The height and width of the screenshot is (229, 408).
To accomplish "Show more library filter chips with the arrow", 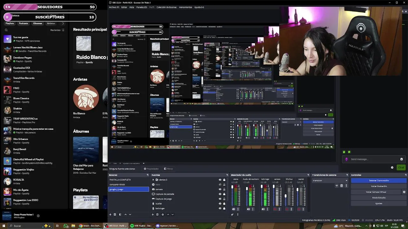I will (63, 23).
